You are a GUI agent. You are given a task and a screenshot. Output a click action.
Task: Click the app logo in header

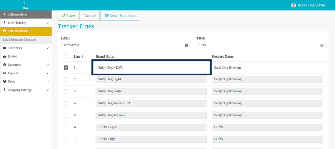(26, 5)
